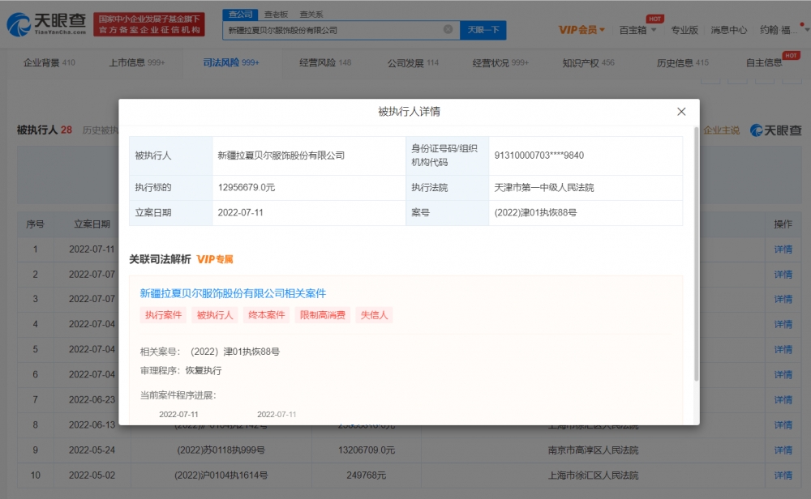The height and width of the screenshot is (499, 811).
Task: Click the TianYanCha logo
Action: point(46,24)
